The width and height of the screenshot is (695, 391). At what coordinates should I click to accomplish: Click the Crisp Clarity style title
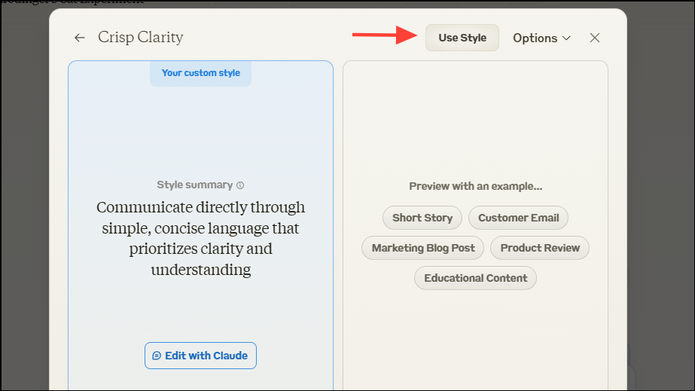pyautogui.click(x=141, y=38)
